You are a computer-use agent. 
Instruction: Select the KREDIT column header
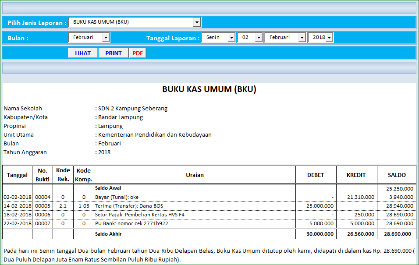(356, 175)
